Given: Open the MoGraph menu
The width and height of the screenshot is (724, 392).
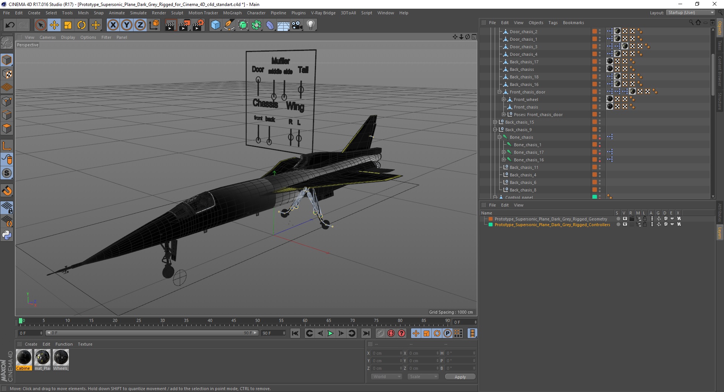Looking at the screenshot, I should tap(232, 13).
